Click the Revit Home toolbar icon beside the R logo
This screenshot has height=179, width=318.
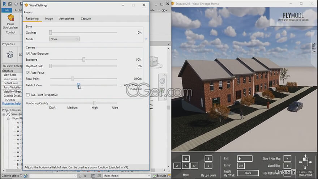coord(10,4)
